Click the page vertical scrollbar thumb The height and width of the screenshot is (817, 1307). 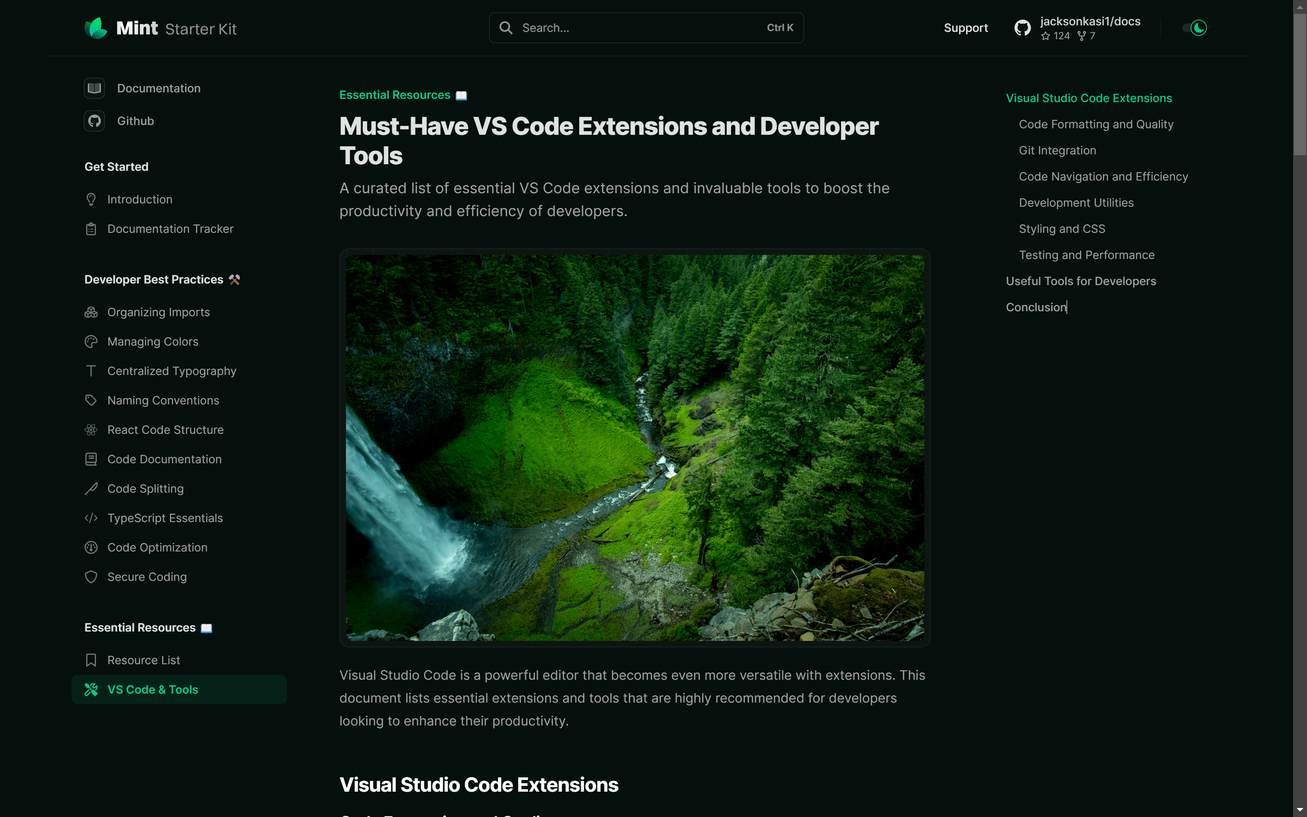tap(1300, 85)
